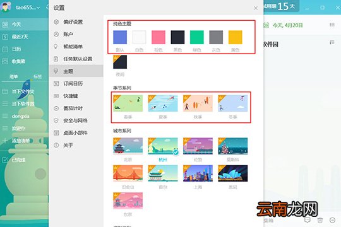Open 关于 info icon in settings
The height and width of the screenshot is (227, 341).
pos(56,145)
